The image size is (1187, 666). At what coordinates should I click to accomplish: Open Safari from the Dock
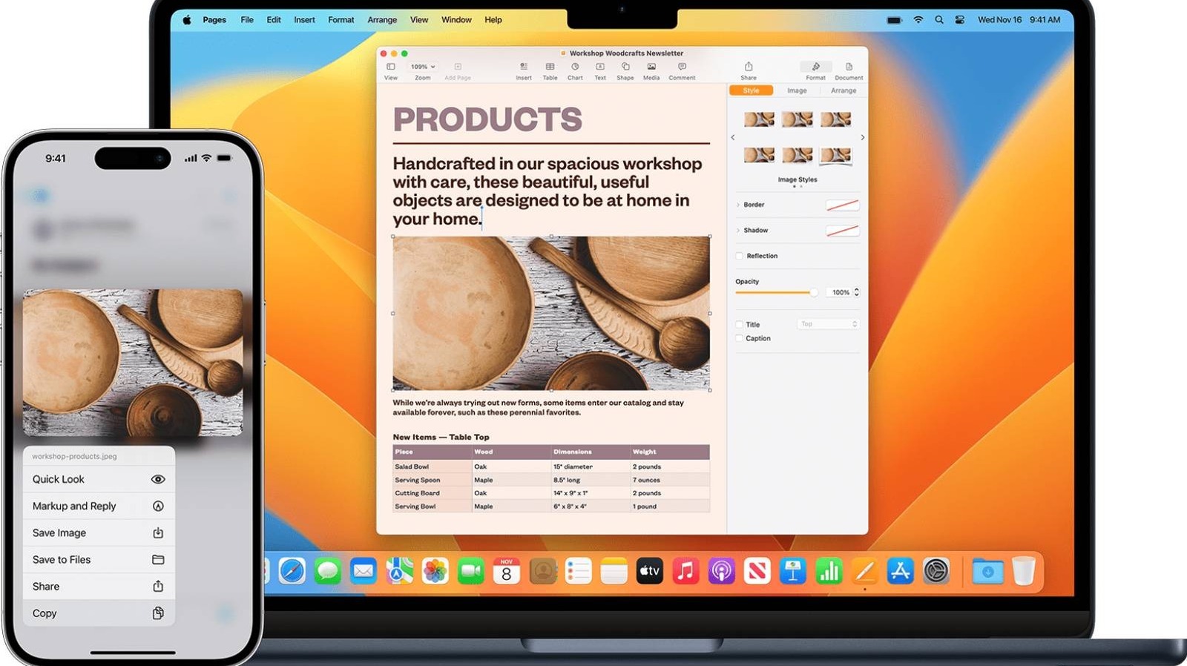pos(292,572)
